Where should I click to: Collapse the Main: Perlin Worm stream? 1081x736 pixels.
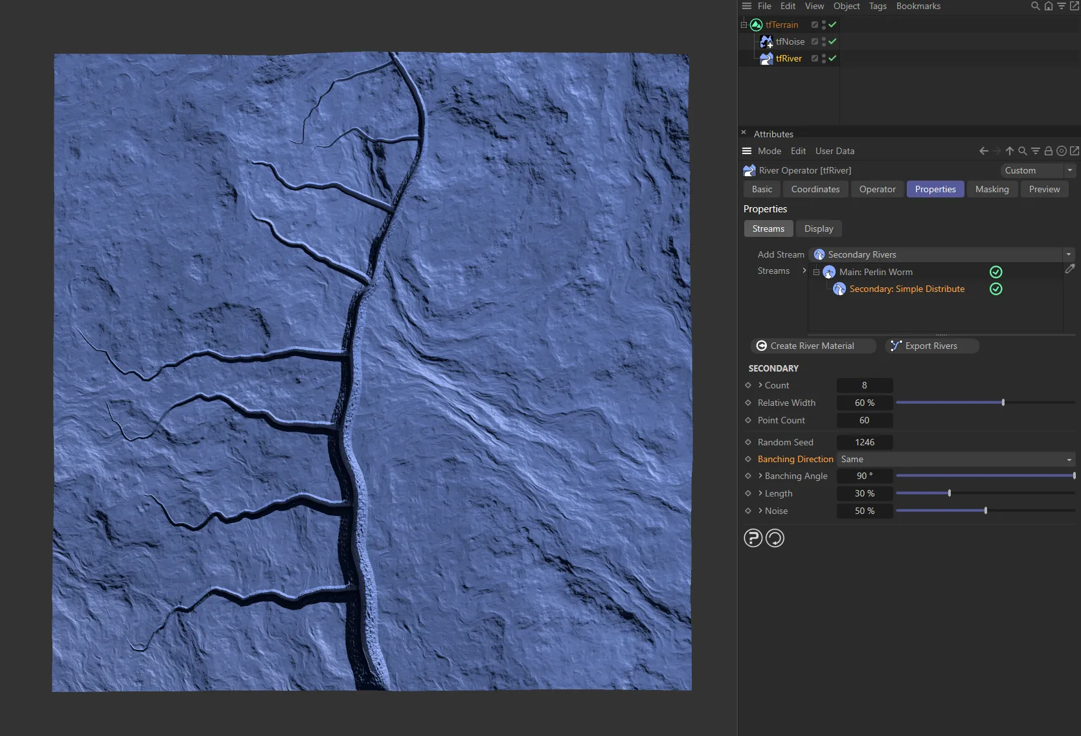815,272
